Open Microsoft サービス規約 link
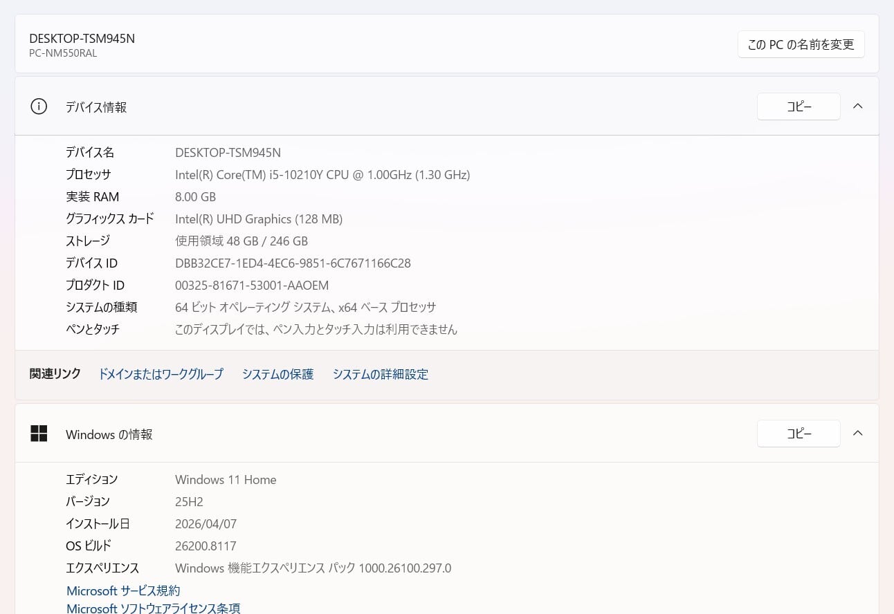 (x=123, y=590)
